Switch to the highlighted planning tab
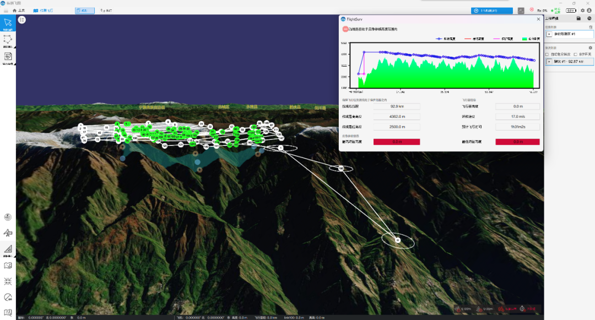 click(84, 10)
